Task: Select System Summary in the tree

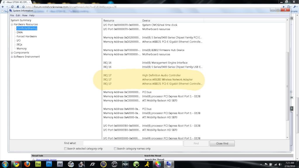Action: 21,20
